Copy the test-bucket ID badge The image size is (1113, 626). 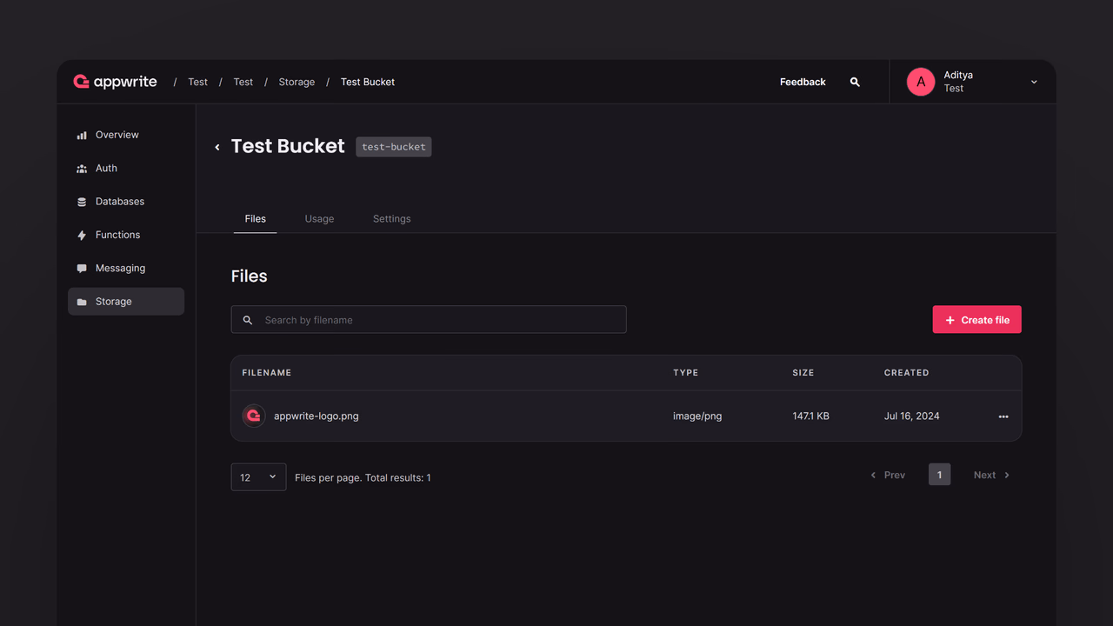(394, 147)
